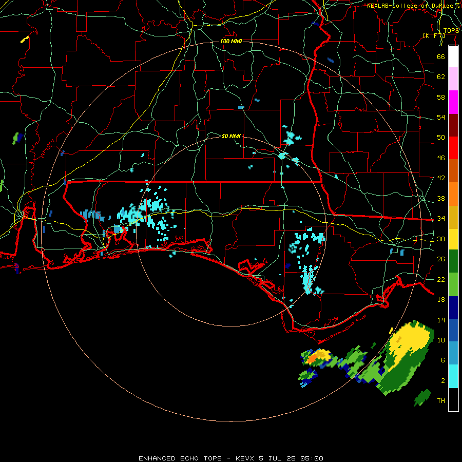Screen dimensions: 462x462
Task: Click the legend value "42"
Action: pos(441,178)
